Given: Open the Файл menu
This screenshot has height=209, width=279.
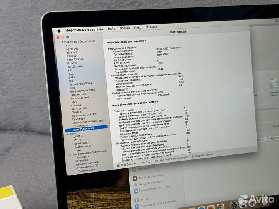Looking at the screenshot, I should (x=111, y=29).
